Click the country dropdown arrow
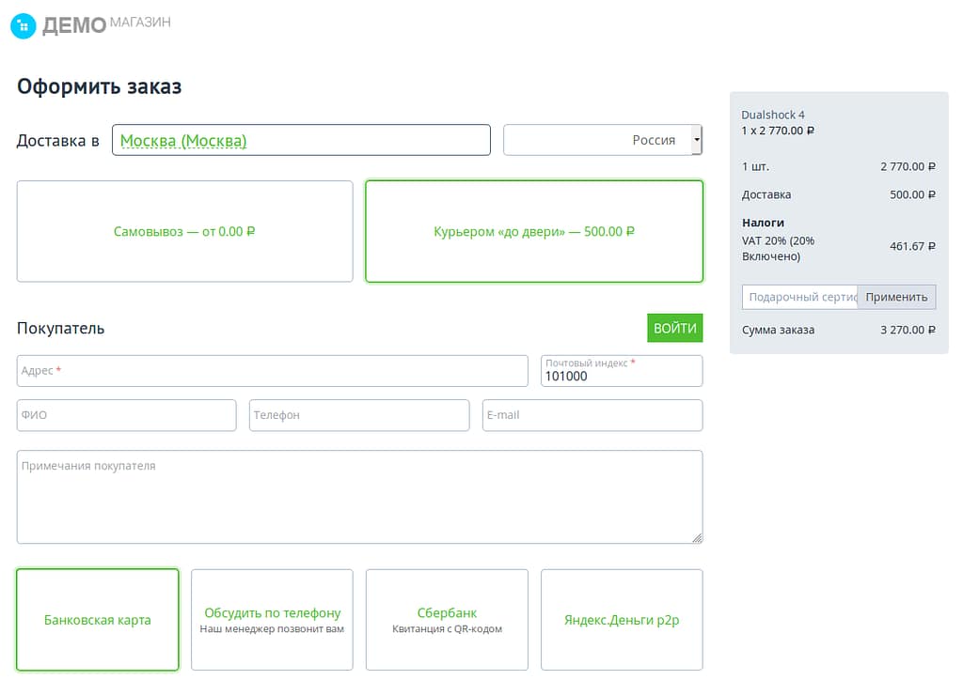The image size is (963, 680). (x=696, y=140)
